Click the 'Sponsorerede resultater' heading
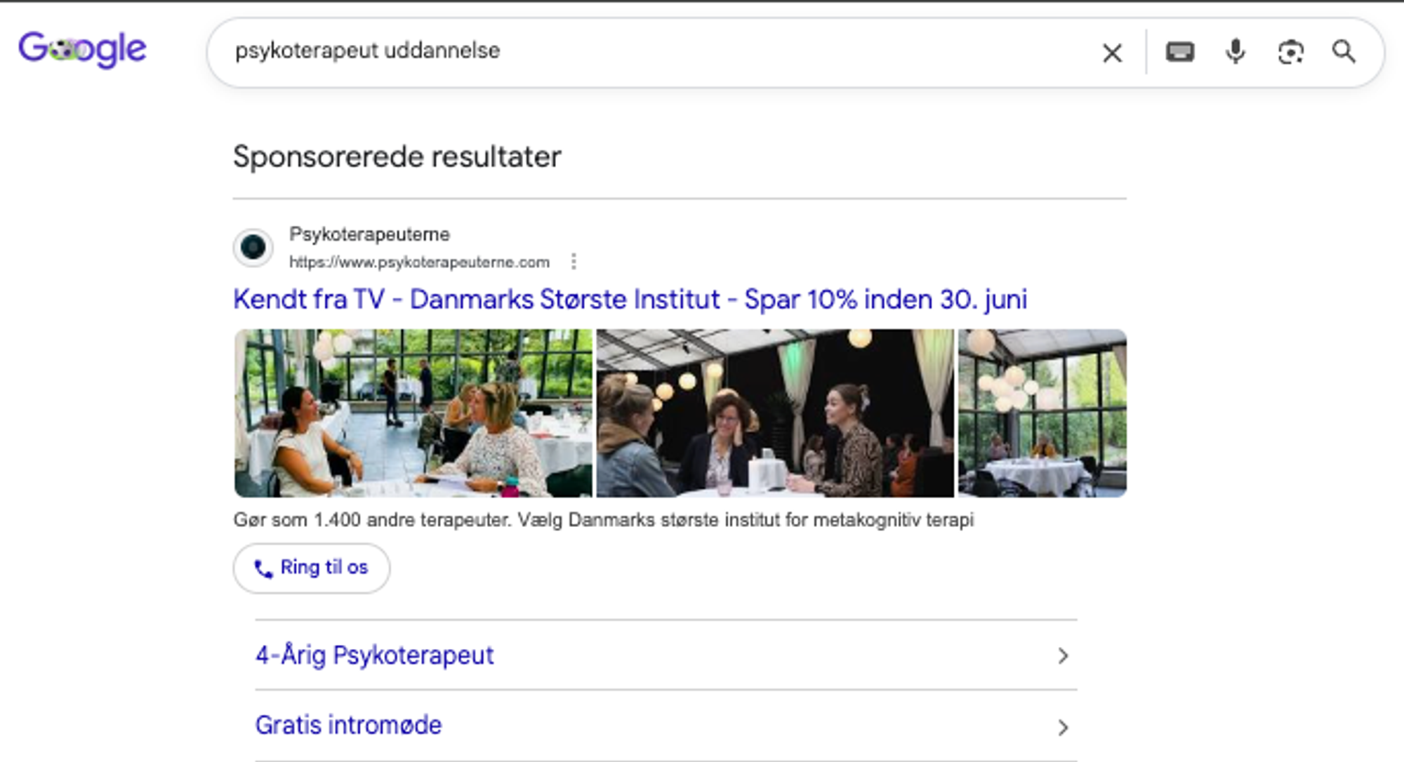The image size is (1404, 762). 397,156
